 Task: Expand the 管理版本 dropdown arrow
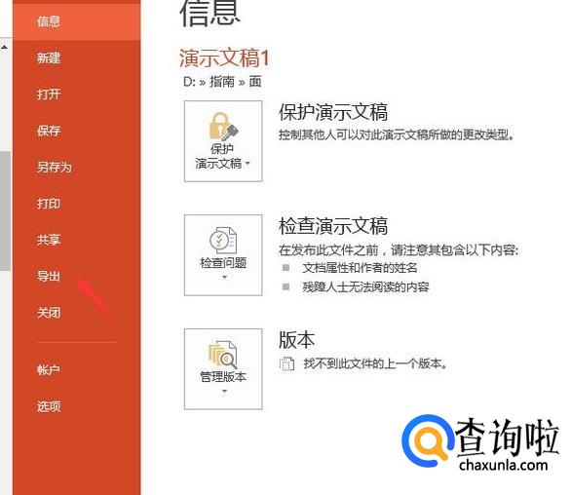point(224,392)
